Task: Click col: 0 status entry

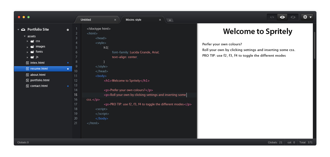Action: [291, 142]
